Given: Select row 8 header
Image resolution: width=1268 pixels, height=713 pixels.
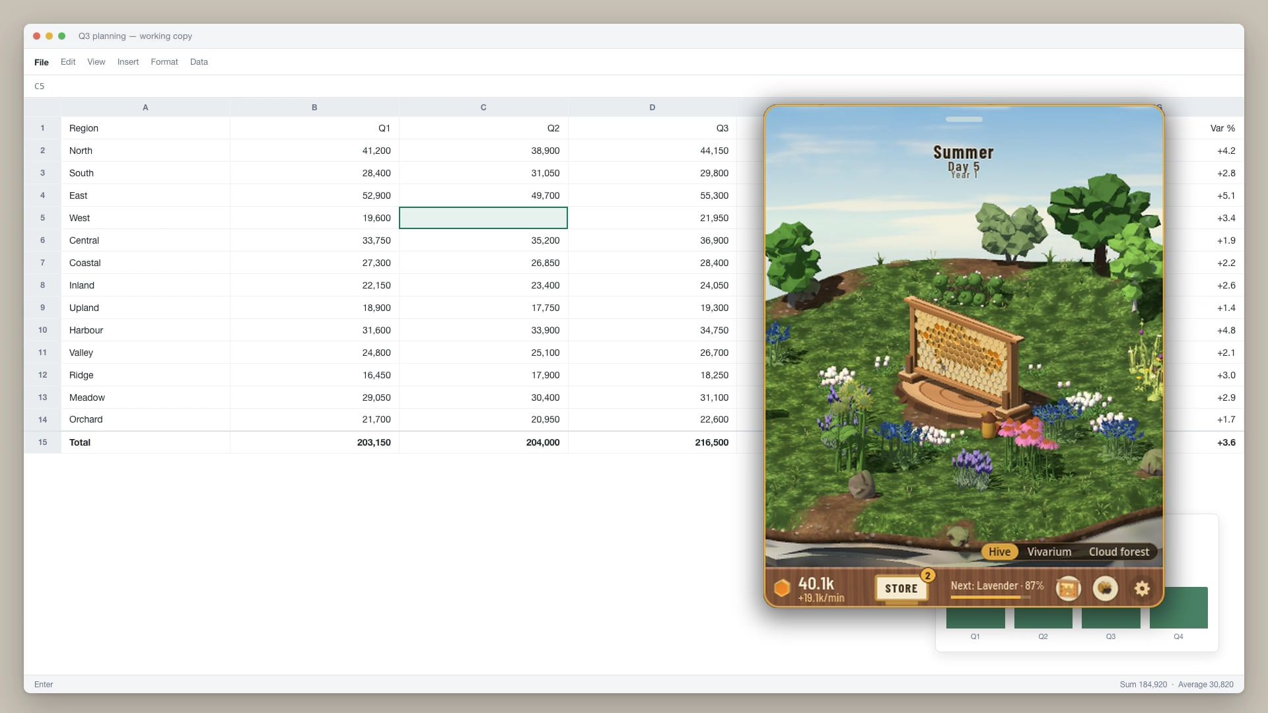Looking at the screenshot, I should (x=42, y=285).
